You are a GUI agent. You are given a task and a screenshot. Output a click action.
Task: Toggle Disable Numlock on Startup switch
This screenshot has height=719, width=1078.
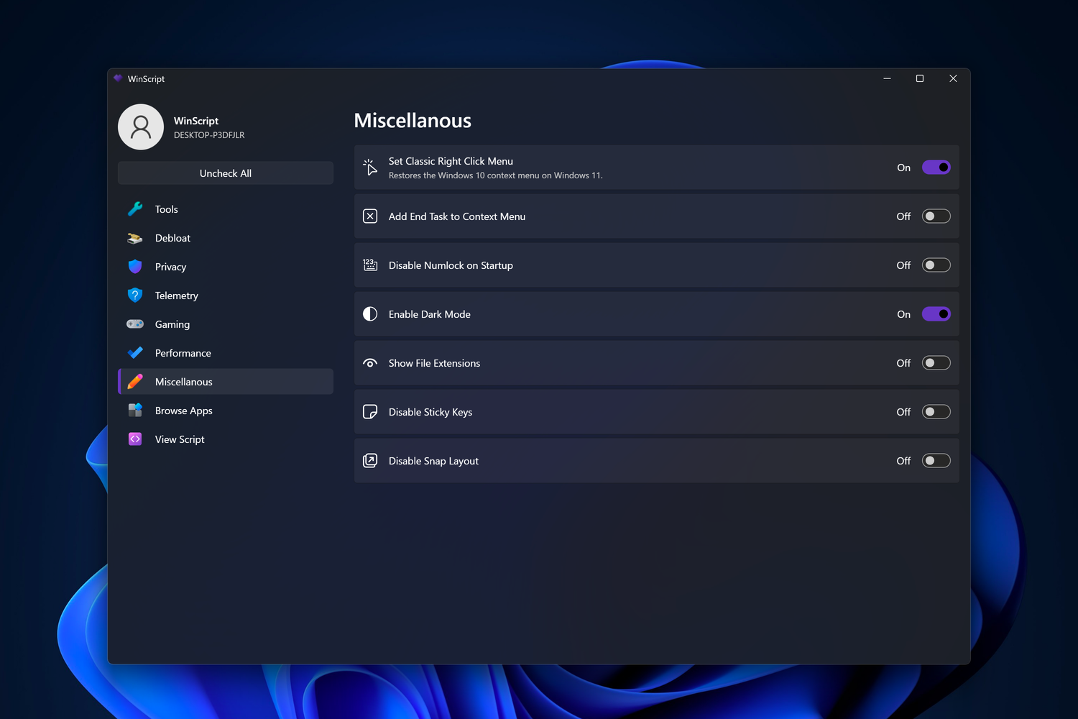(x=936, y=265)
